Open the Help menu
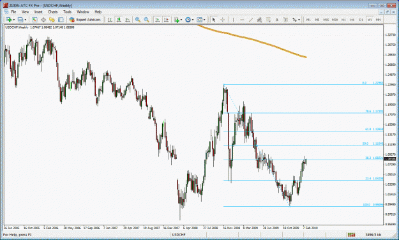 (98, 11)
